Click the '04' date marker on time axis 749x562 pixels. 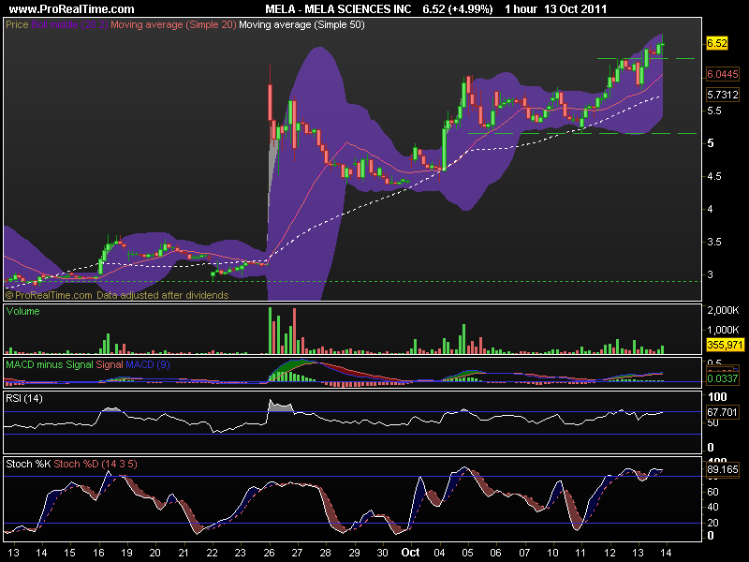[x=439, y=553]
